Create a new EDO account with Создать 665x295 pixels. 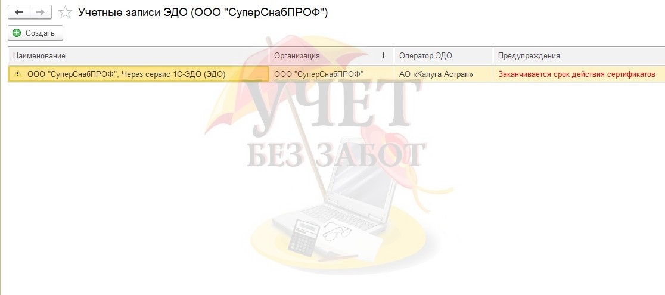click(x=35, y=33)
